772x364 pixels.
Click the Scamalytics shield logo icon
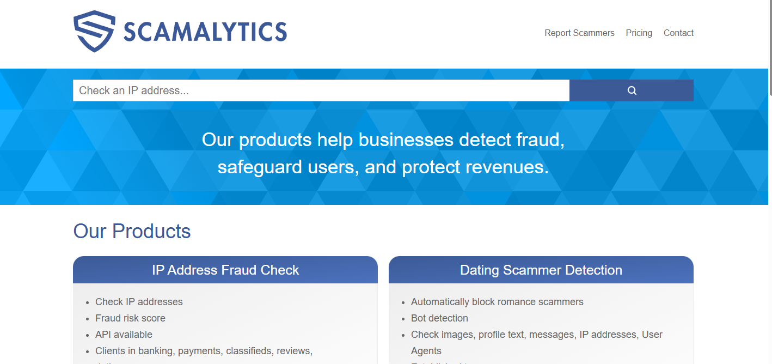tap(94, 31)
